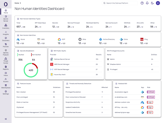
Task: Click the Service Principal count
Action: pyautogui.click(x=69, y=27)
